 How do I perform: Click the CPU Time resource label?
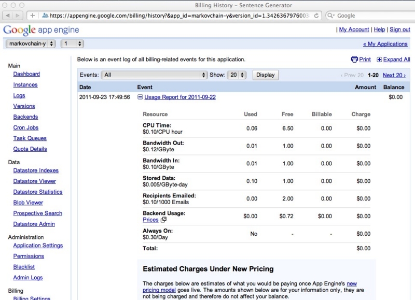tap(157, 125)
